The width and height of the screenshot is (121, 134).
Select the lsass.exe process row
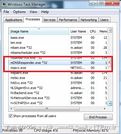pyautogui.click(x=58, y=38)
